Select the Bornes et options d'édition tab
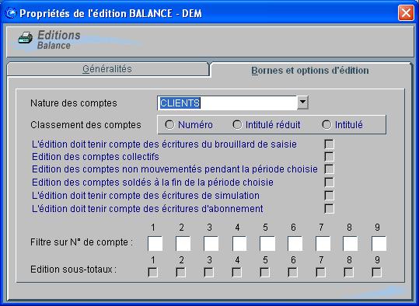This screenshot has height=306, width=419. click(310, 71)
